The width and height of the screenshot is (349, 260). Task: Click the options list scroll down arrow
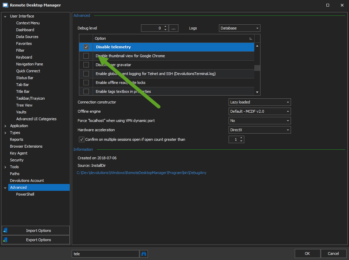click(x=257, y=92)
